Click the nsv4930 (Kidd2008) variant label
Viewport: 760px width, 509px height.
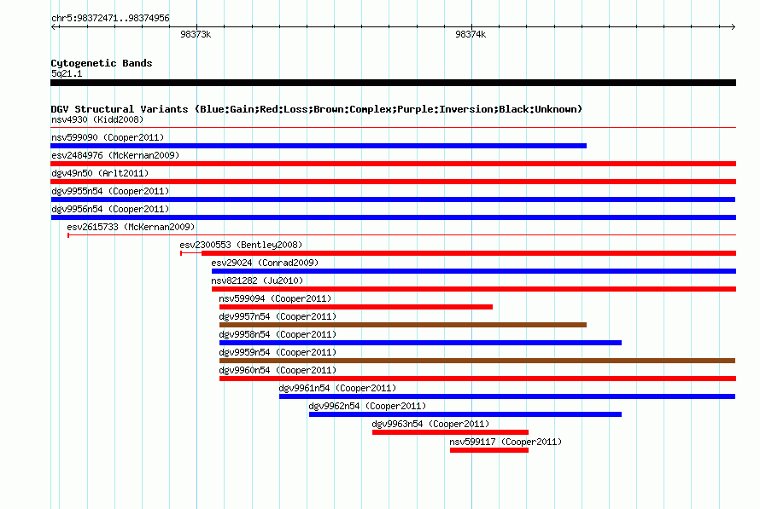[97, 119]
